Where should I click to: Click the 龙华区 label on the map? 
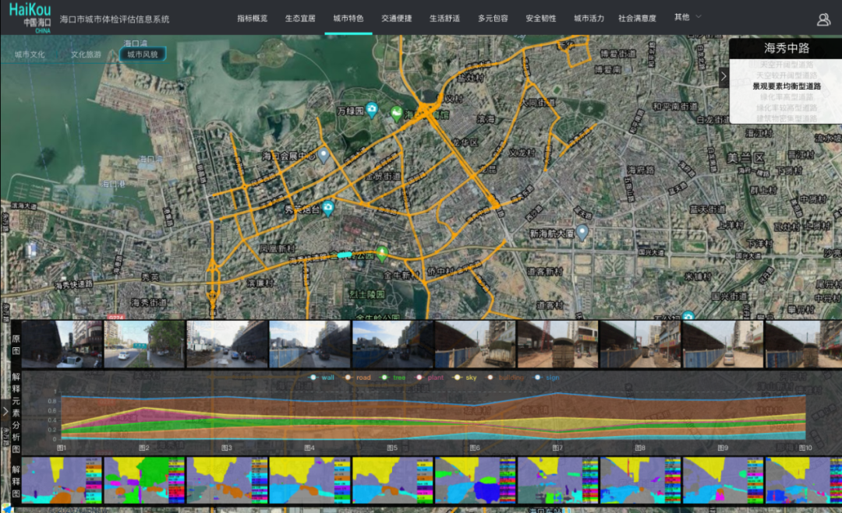[465, 142]
